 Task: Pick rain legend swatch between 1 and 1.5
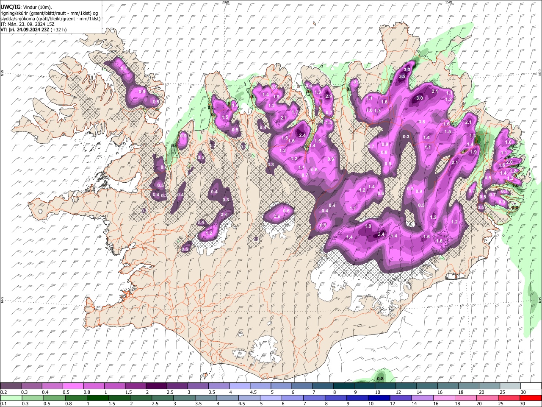(x=98, y=398)
